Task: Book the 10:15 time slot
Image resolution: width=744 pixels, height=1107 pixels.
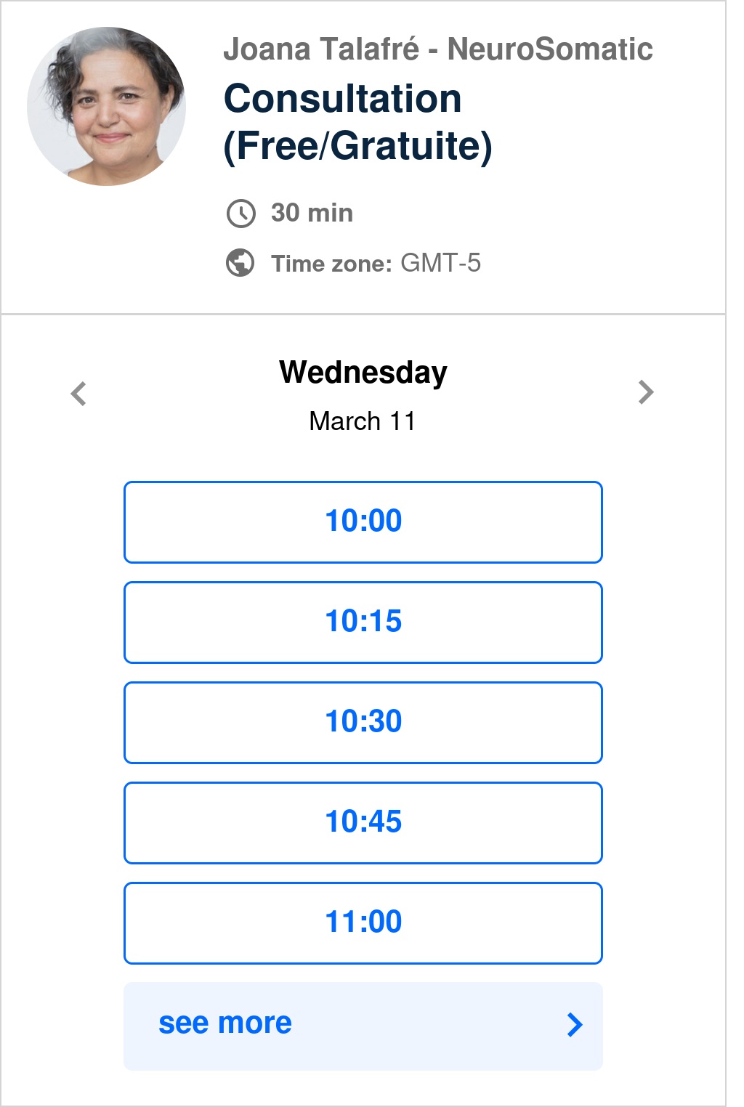Action: point(363,622)
